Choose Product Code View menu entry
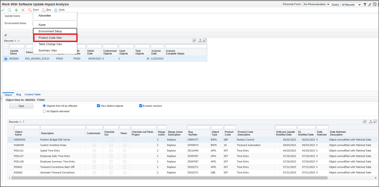This screenshot has height=187, width=379. click(55, 38)
